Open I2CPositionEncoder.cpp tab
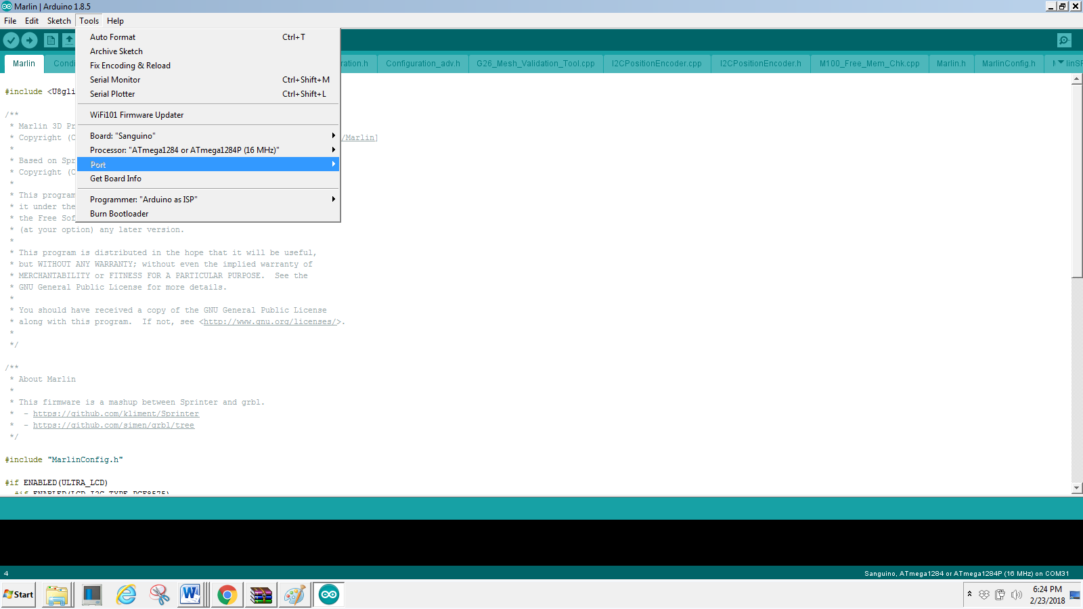 [x=657, y=64]
